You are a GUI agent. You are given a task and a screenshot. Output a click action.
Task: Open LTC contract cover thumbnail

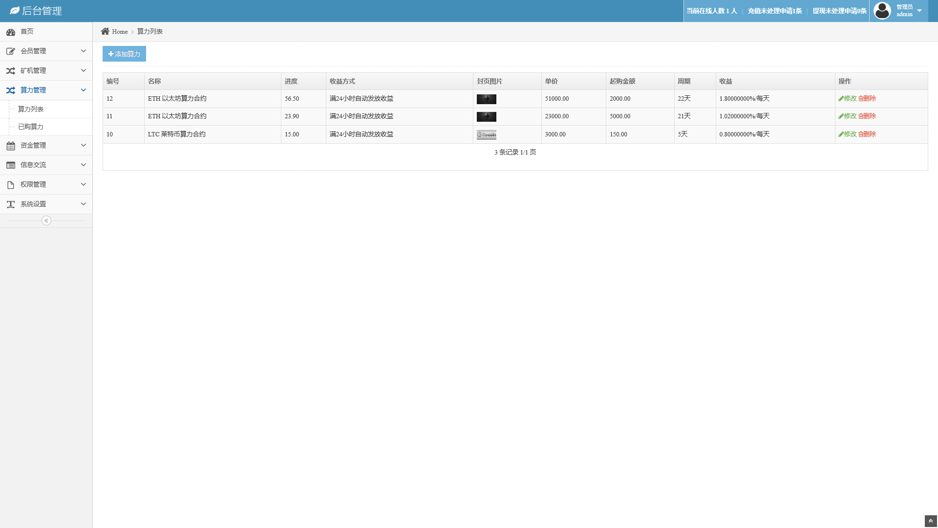click(487, 134)
